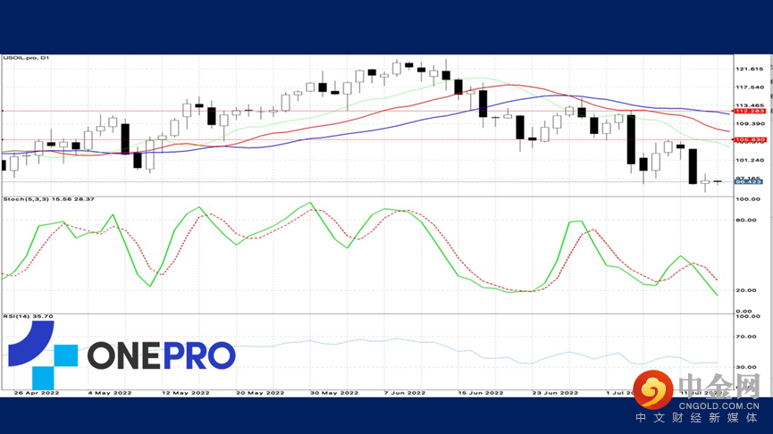773x434 pixels.
Task: Select the blue 96.423 current price tag
Action: click(x=748, y=182)
